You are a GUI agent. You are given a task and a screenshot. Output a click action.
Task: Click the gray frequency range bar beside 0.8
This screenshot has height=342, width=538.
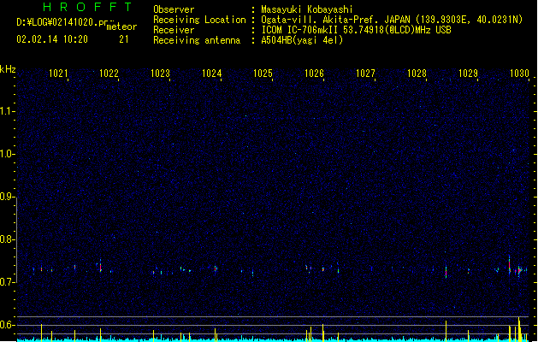[x=16, y=239]
